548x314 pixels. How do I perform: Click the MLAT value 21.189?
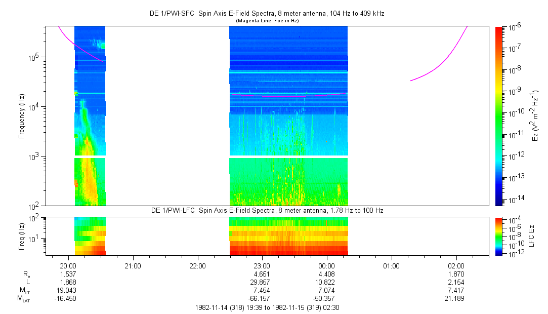pyautogui.click(x=456, y=299)
